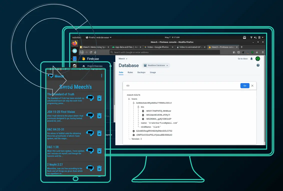Click the Activities button in the top bar
This screenshot has height=191, width=283.
click(x=77, y=38)
